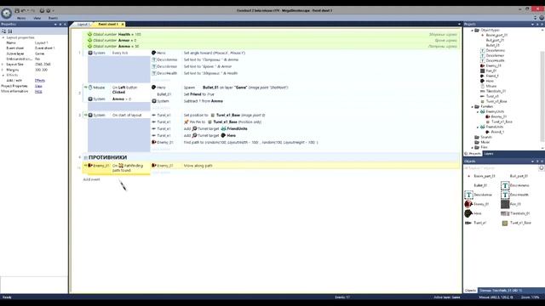Select the On start of layout condition
545x306 pixels.
coord(127,116)
